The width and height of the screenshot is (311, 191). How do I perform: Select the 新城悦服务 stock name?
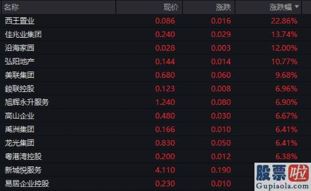click(x=23, y=170)
